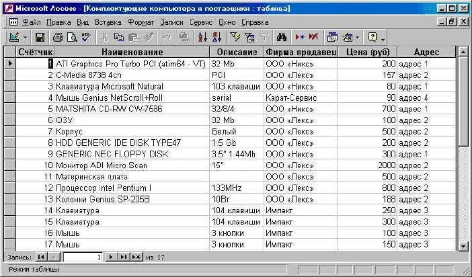The height and width of the screenshot is (277, 472).
Task: Select the Счётчик column header
Action: [x=35, y=52]
